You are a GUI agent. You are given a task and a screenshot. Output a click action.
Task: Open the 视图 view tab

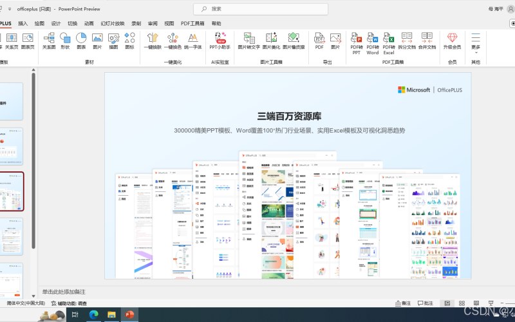169,23
